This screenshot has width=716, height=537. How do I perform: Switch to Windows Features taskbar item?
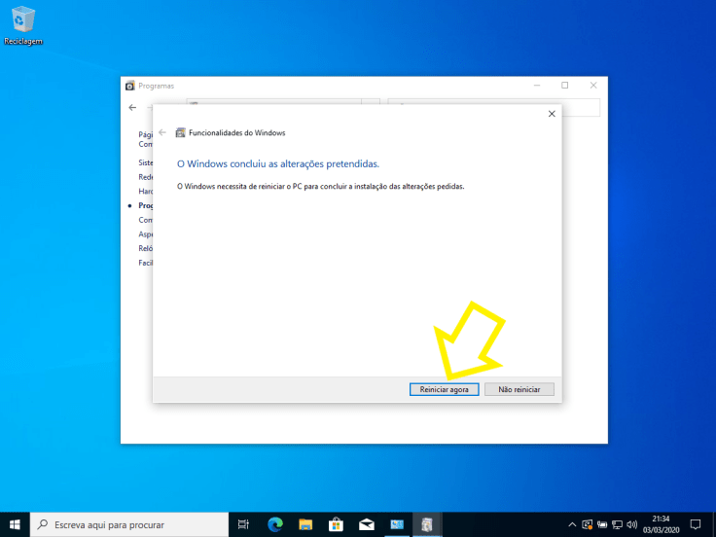pos(427,524)
